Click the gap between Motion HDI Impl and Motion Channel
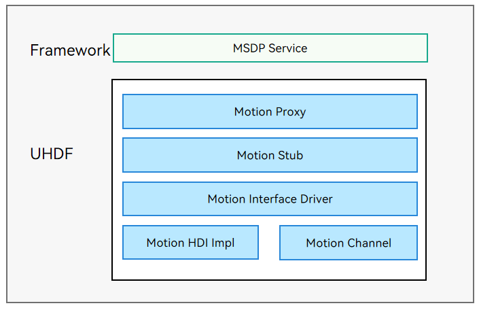 269,243
